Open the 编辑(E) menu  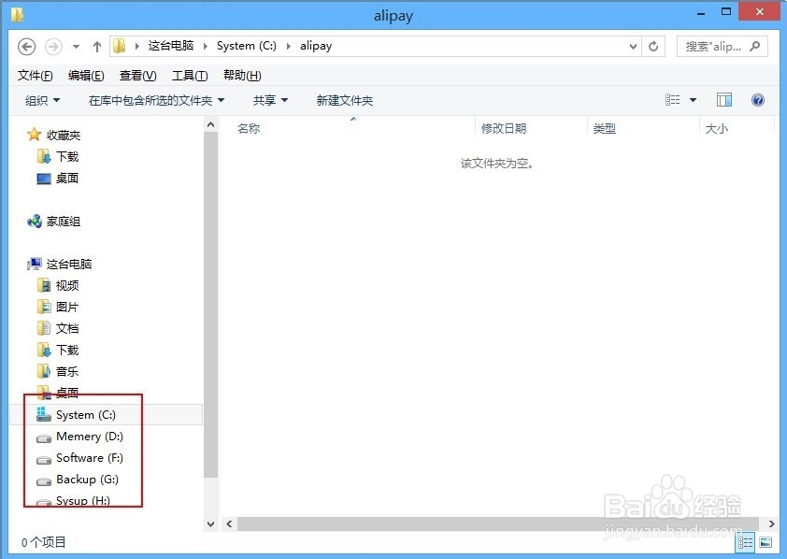point(86,76)
